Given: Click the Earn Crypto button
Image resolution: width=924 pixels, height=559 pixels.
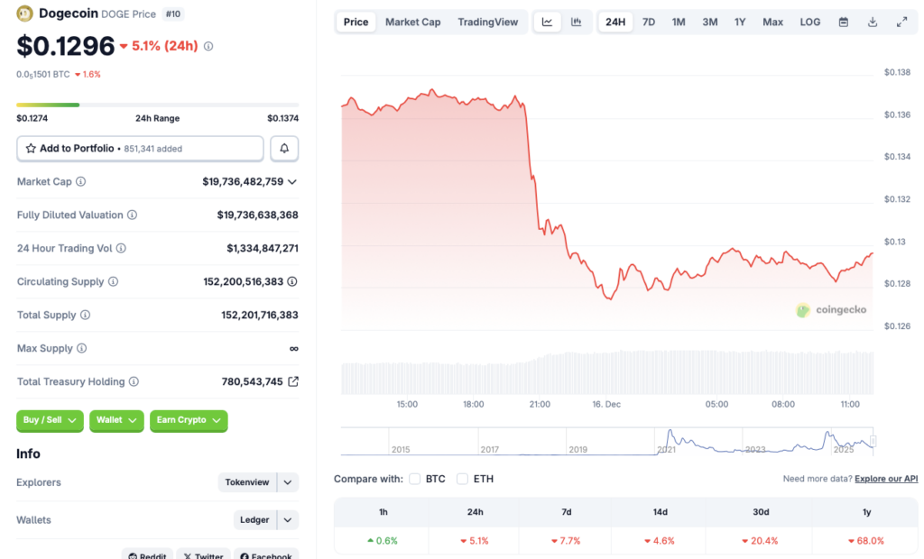Looking at the screenshot, I should pyautogui.click(x=189, y=421).
